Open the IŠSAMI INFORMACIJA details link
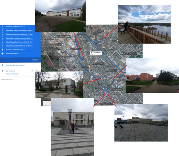This screenshot has width=179, height=156. tap(12, 74)
